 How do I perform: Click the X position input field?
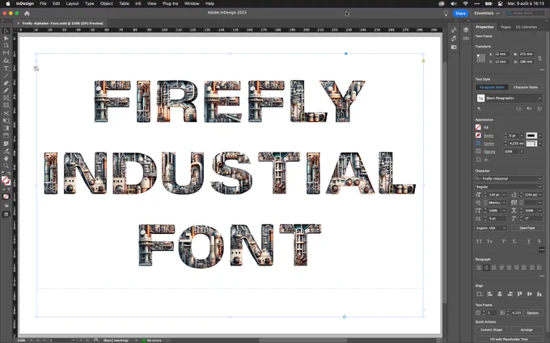pos(501,54)
